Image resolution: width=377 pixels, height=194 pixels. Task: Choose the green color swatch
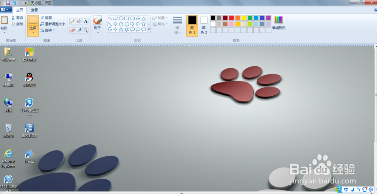click(x=250, y=18)
